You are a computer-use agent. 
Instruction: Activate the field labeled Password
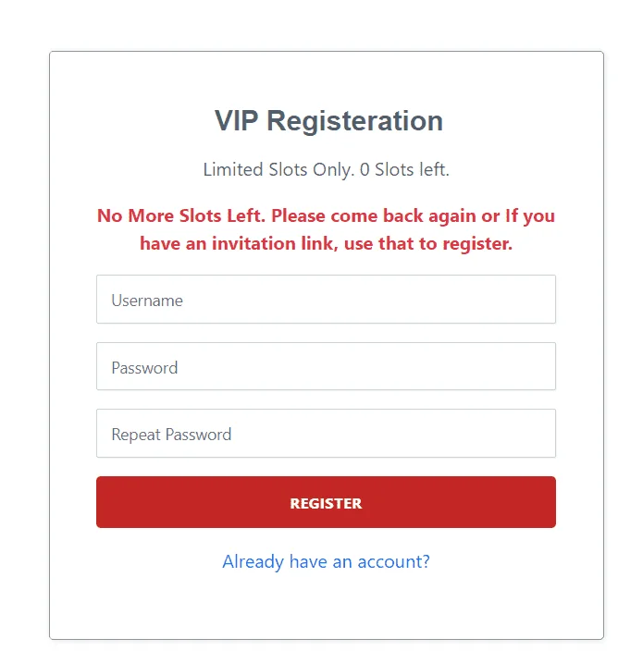click(326, 366)
